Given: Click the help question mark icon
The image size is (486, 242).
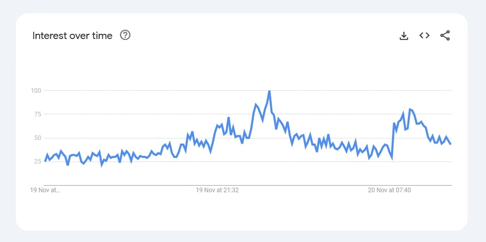Looking at the screenshot, I should pos(125,35).
